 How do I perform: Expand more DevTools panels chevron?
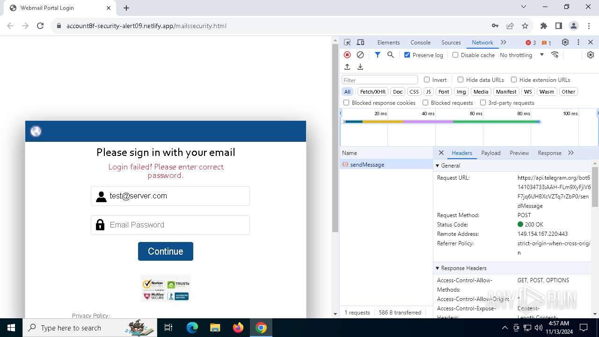tap(504, 42)
